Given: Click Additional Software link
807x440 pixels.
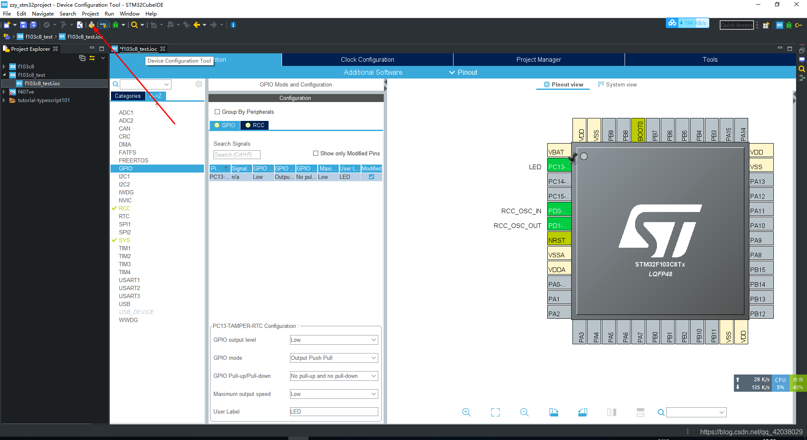Looking at the screenshot, I should tap(373, 72).
